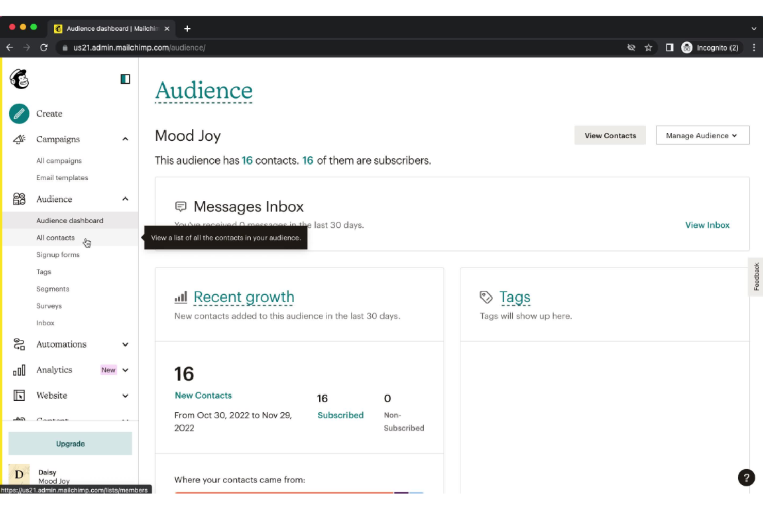Click the Campaigns megaphone icon
This screenshot has height=509, width=763.
(x=19, y=139)
